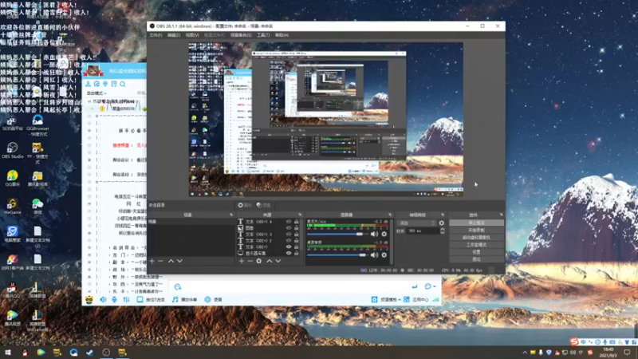
Task: Remove the selected scene with the minus icon
Action: point(161,261)
